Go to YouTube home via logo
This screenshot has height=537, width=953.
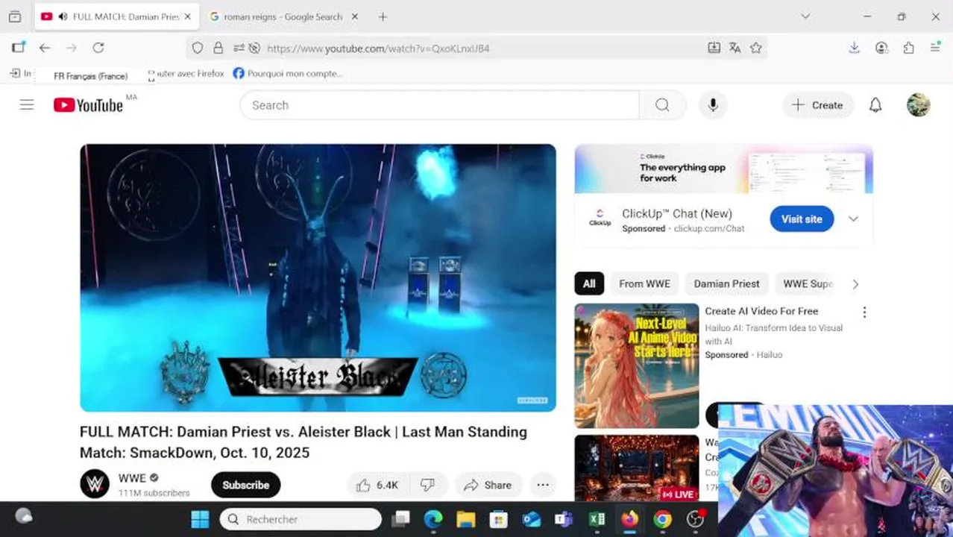[88, 105]
